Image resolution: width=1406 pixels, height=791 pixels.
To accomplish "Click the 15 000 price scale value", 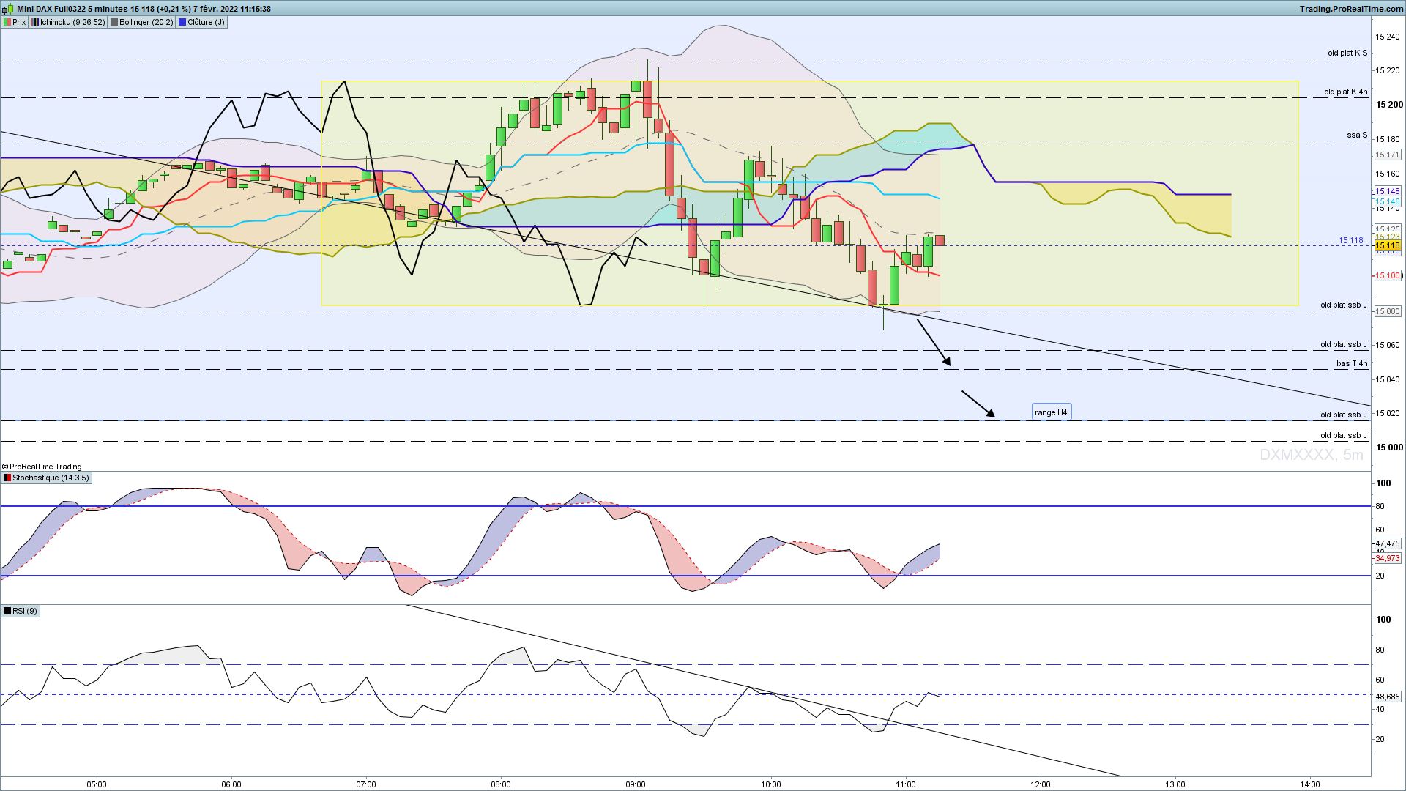I will click(x=1389, y=448).
